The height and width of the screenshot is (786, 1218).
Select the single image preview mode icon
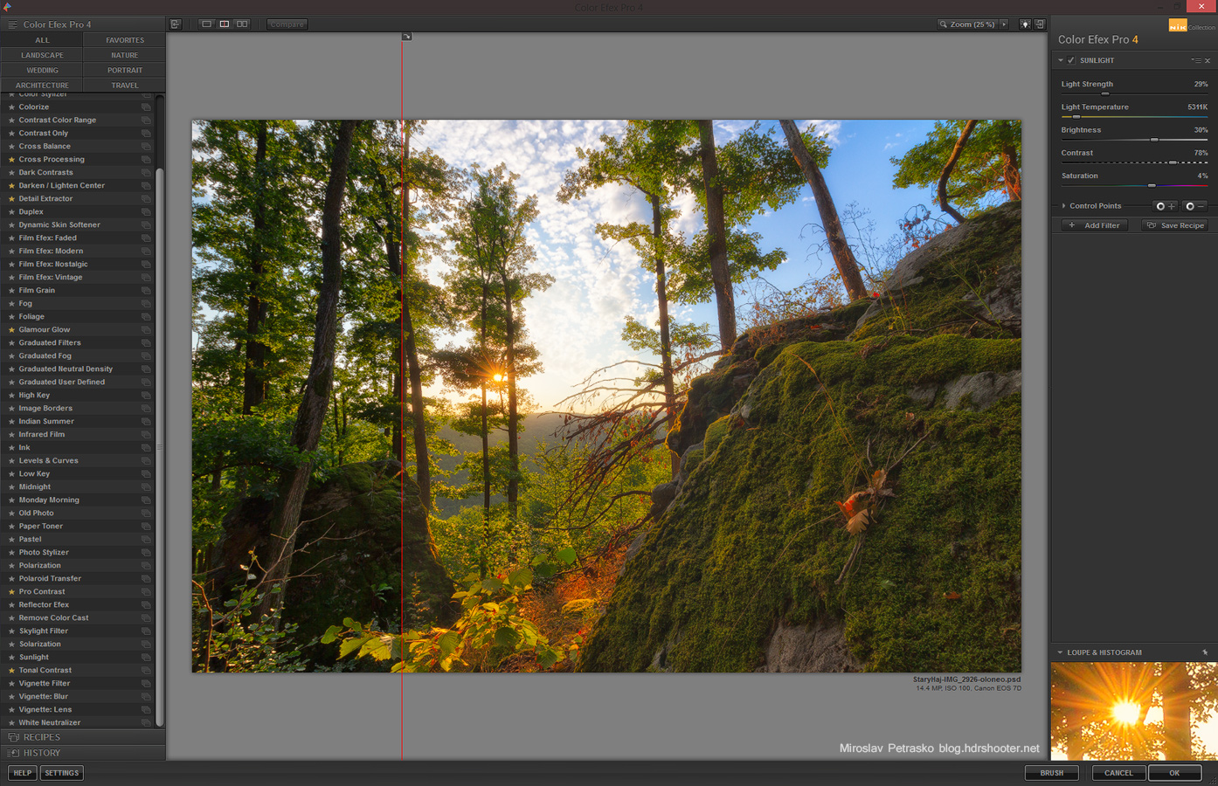206,24
